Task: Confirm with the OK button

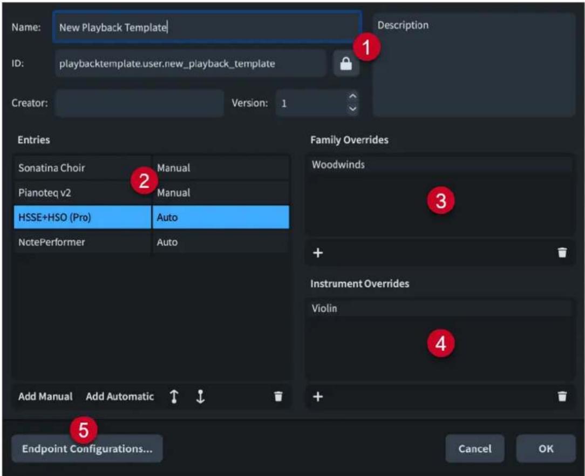Action: tap(546, 448)
